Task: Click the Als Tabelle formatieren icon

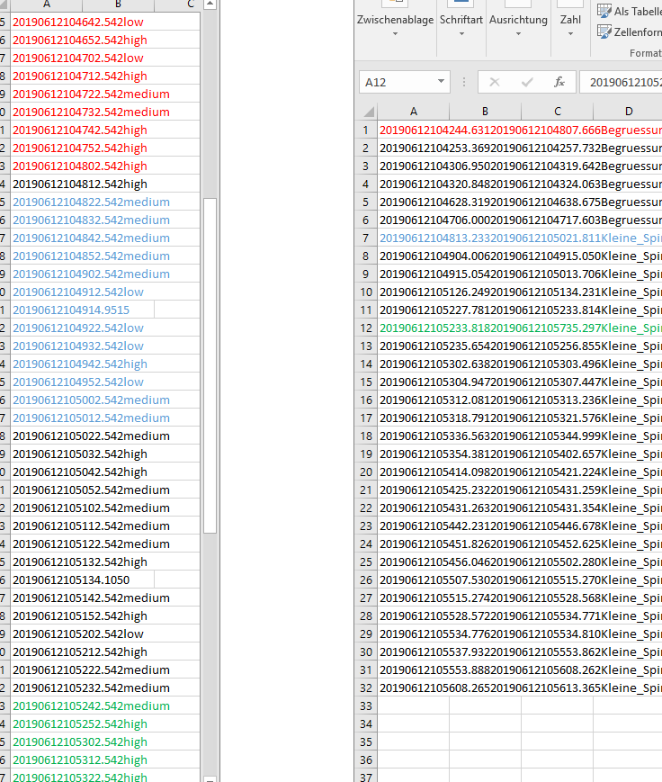Action: tap(603, 11)
